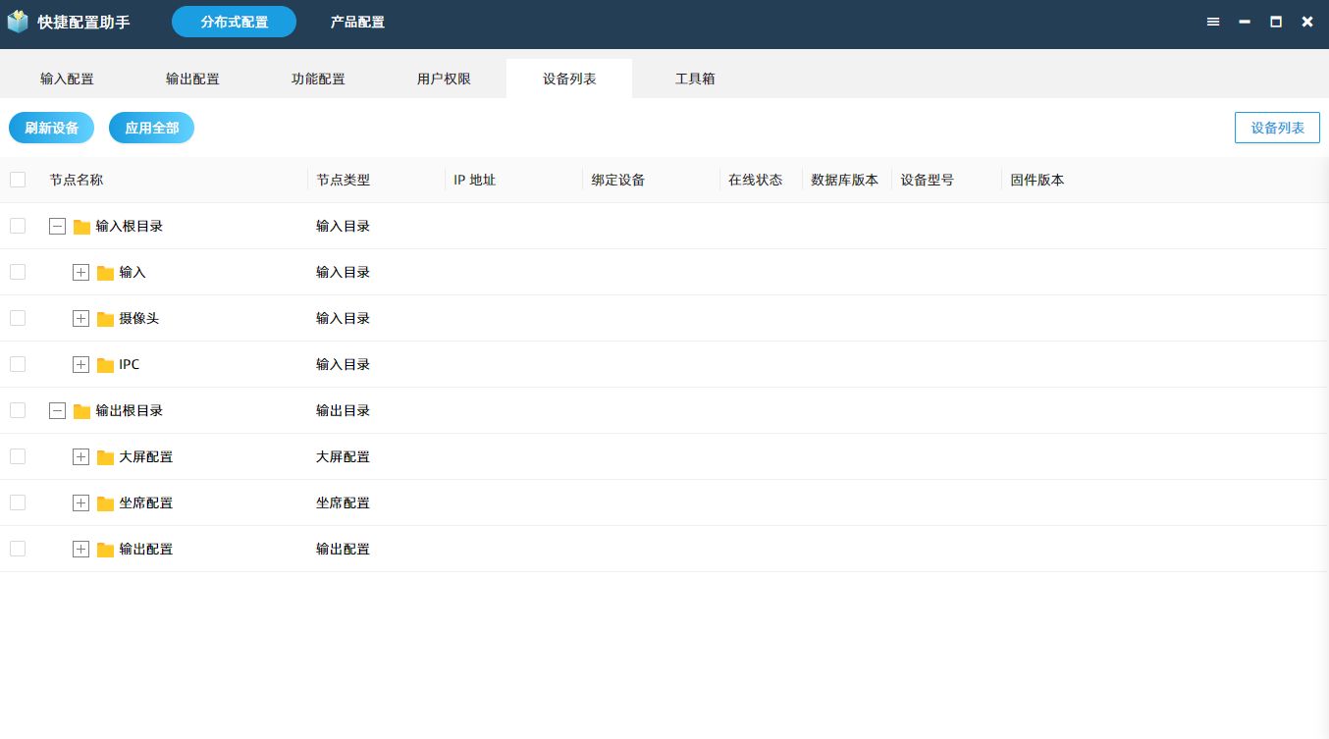
Task: Open the 工具箱 tab
Action: [x=695, y=79]
